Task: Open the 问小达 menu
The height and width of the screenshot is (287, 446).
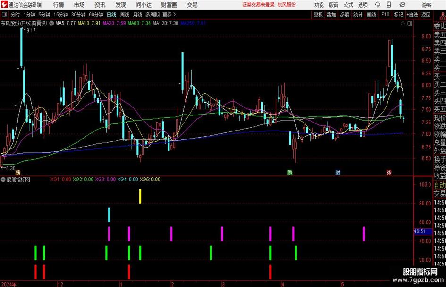Action: pyautogui.click(x=143, y=5)
